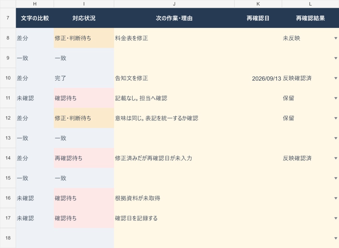Select row 15 header number
This screenshot has height=248, width=339.
tap(8, 178)
